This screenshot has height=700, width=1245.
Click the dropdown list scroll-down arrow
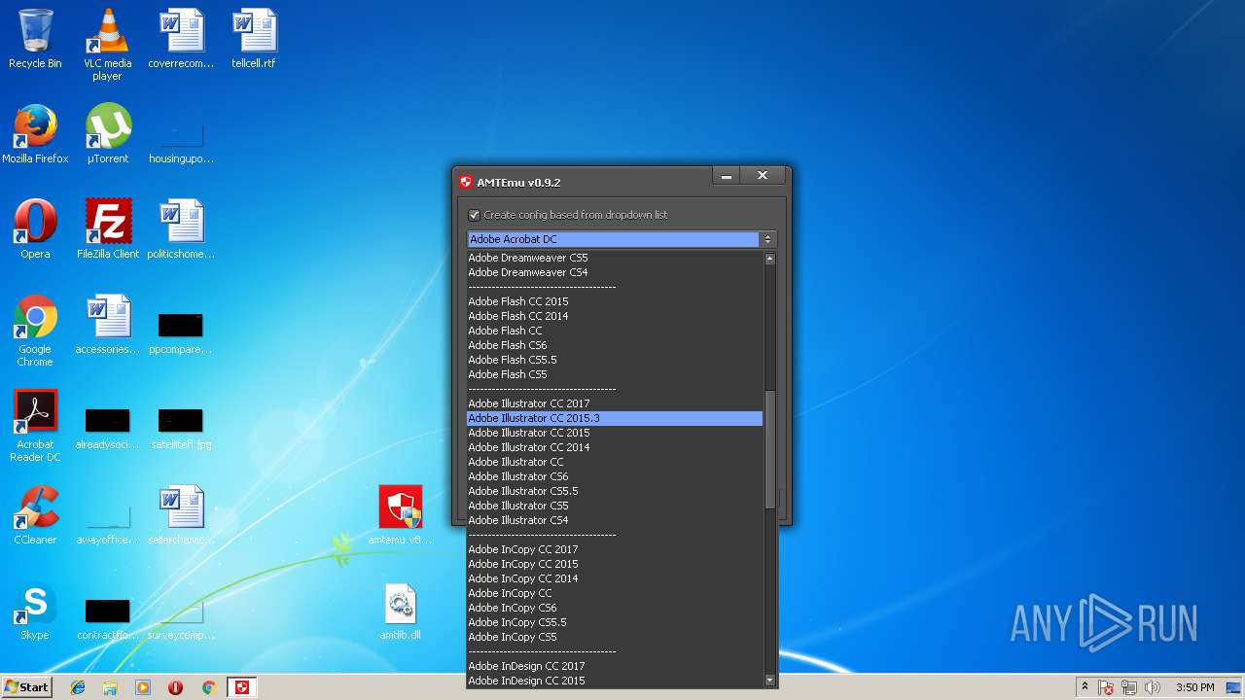pyautogui.click(x=769, y=681)
